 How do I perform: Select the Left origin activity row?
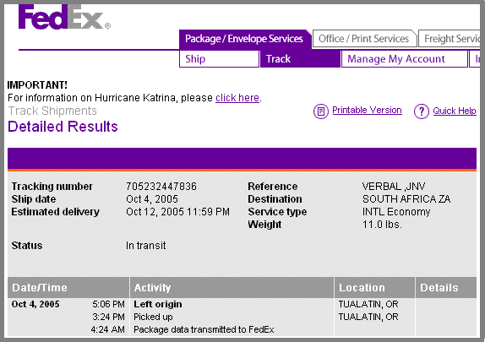click(243, 304)
